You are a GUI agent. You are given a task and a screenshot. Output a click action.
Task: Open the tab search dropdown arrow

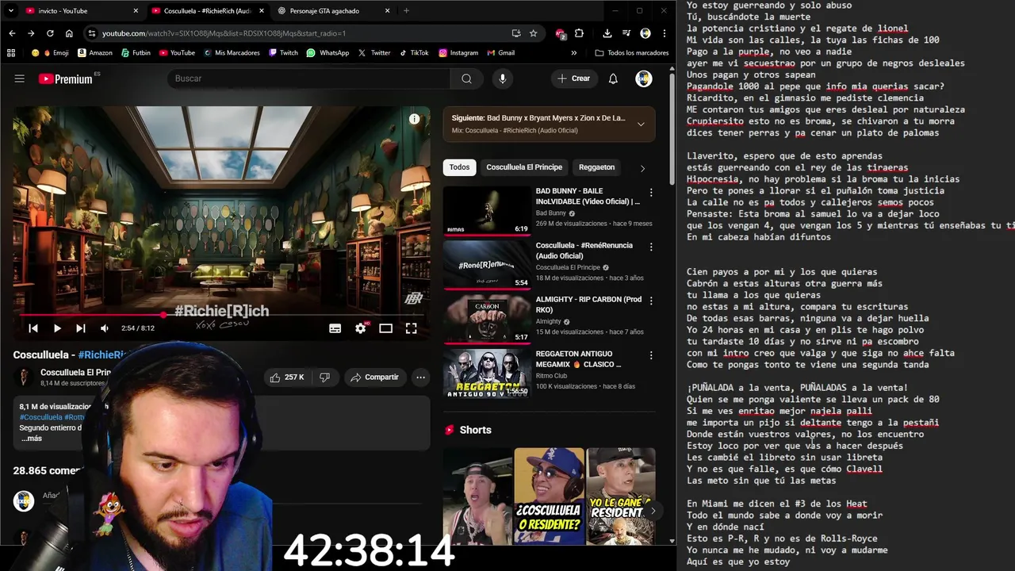point(12,11)
